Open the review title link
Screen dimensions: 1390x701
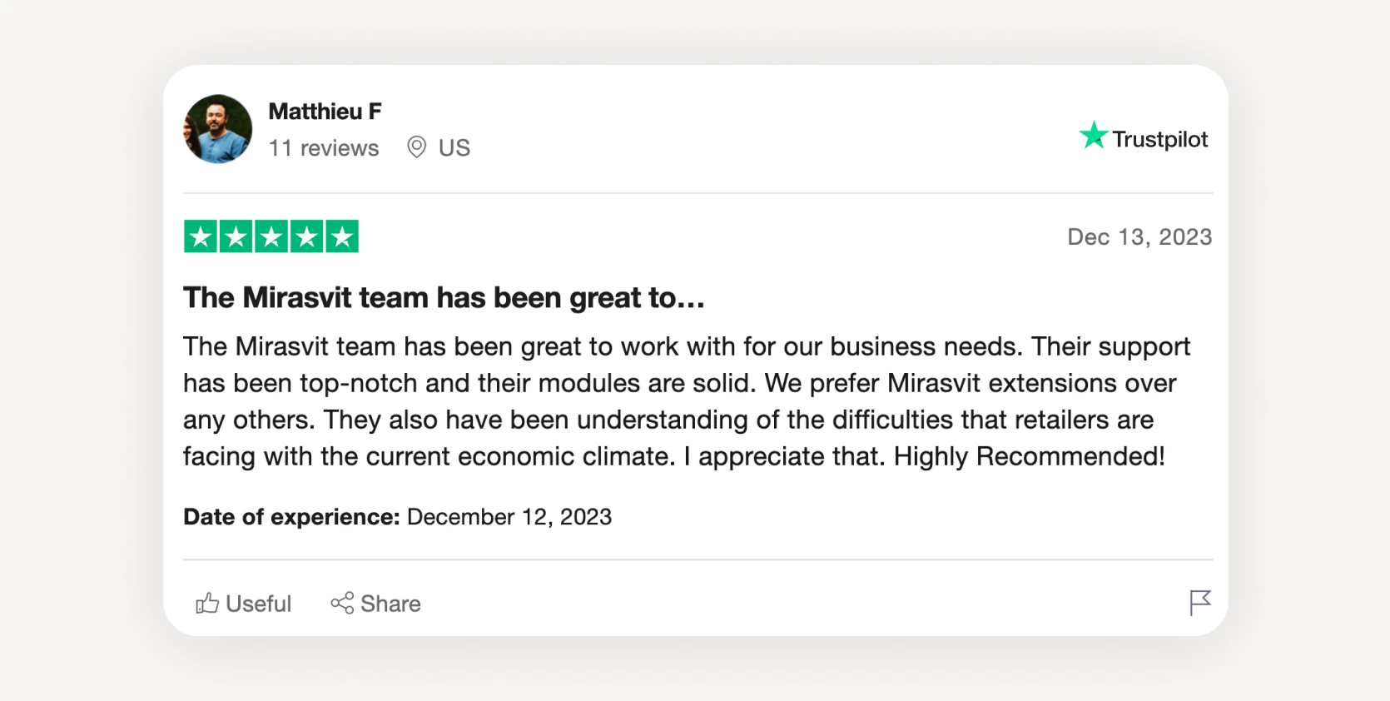tap(442, 297)
